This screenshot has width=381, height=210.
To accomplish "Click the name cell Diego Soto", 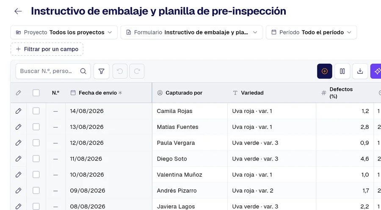I will (190, 159).
